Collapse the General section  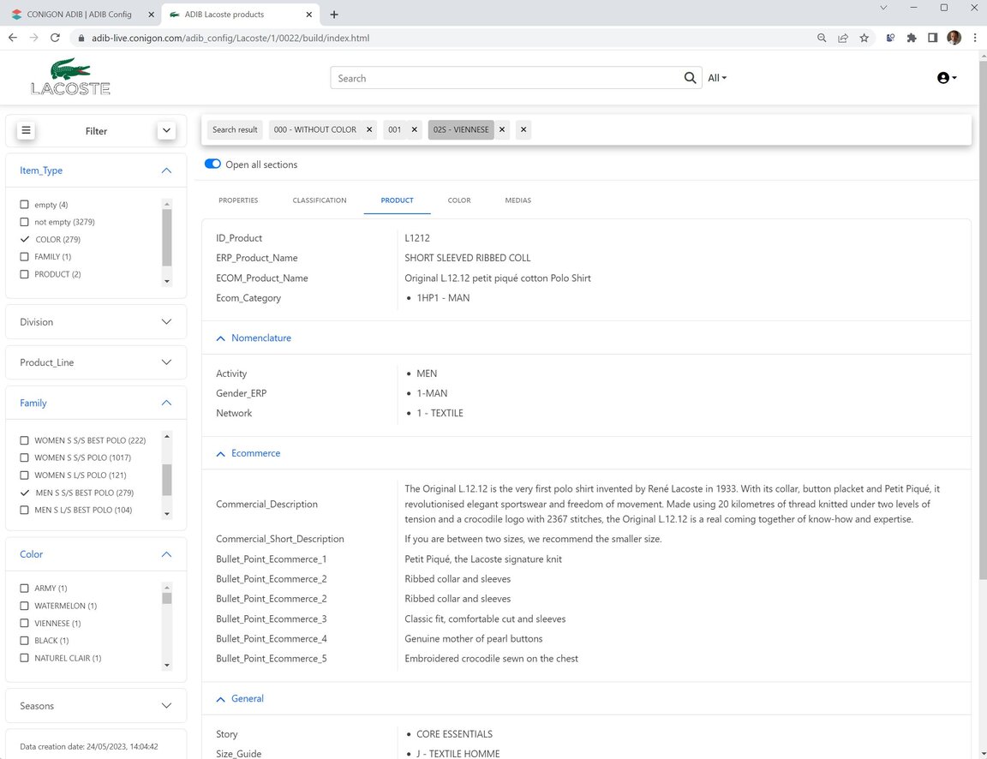(x=220, y=699)
